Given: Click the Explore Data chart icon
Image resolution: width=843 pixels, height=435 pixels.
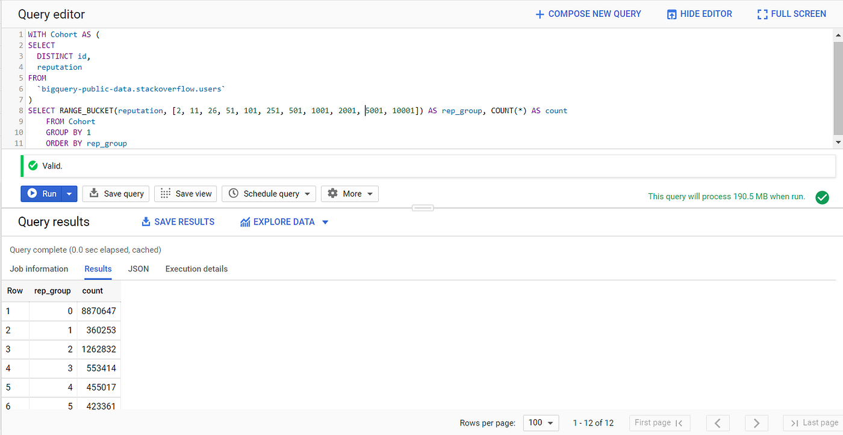Looking at the screenshot, I should pyautogui.click(x=245, y=221).
